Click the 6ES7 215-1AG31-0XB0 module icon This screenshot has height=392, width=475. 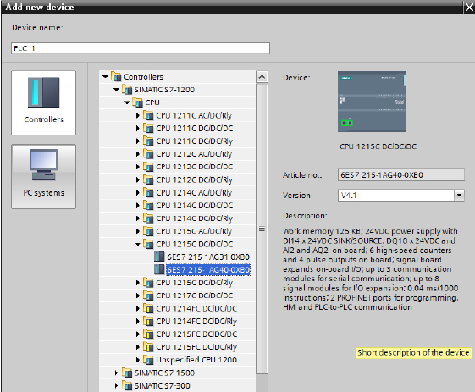pos(159,257)
